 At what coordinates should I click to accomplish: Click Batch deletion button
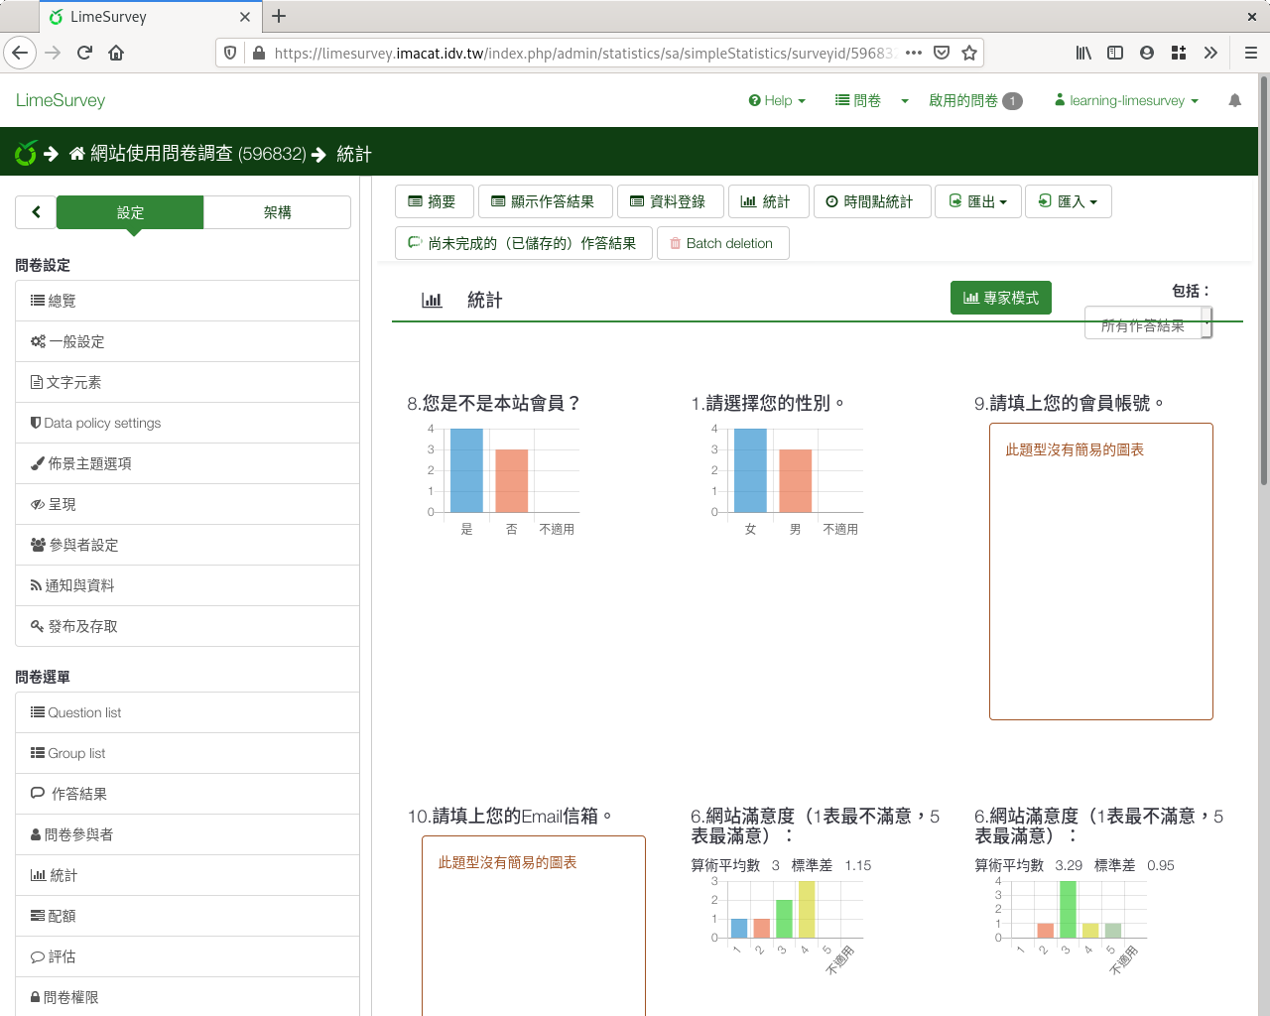722,243
